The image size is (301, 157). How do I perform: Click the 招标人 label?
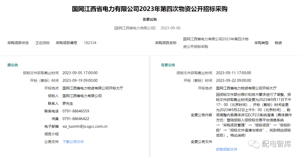click(53, 96)
